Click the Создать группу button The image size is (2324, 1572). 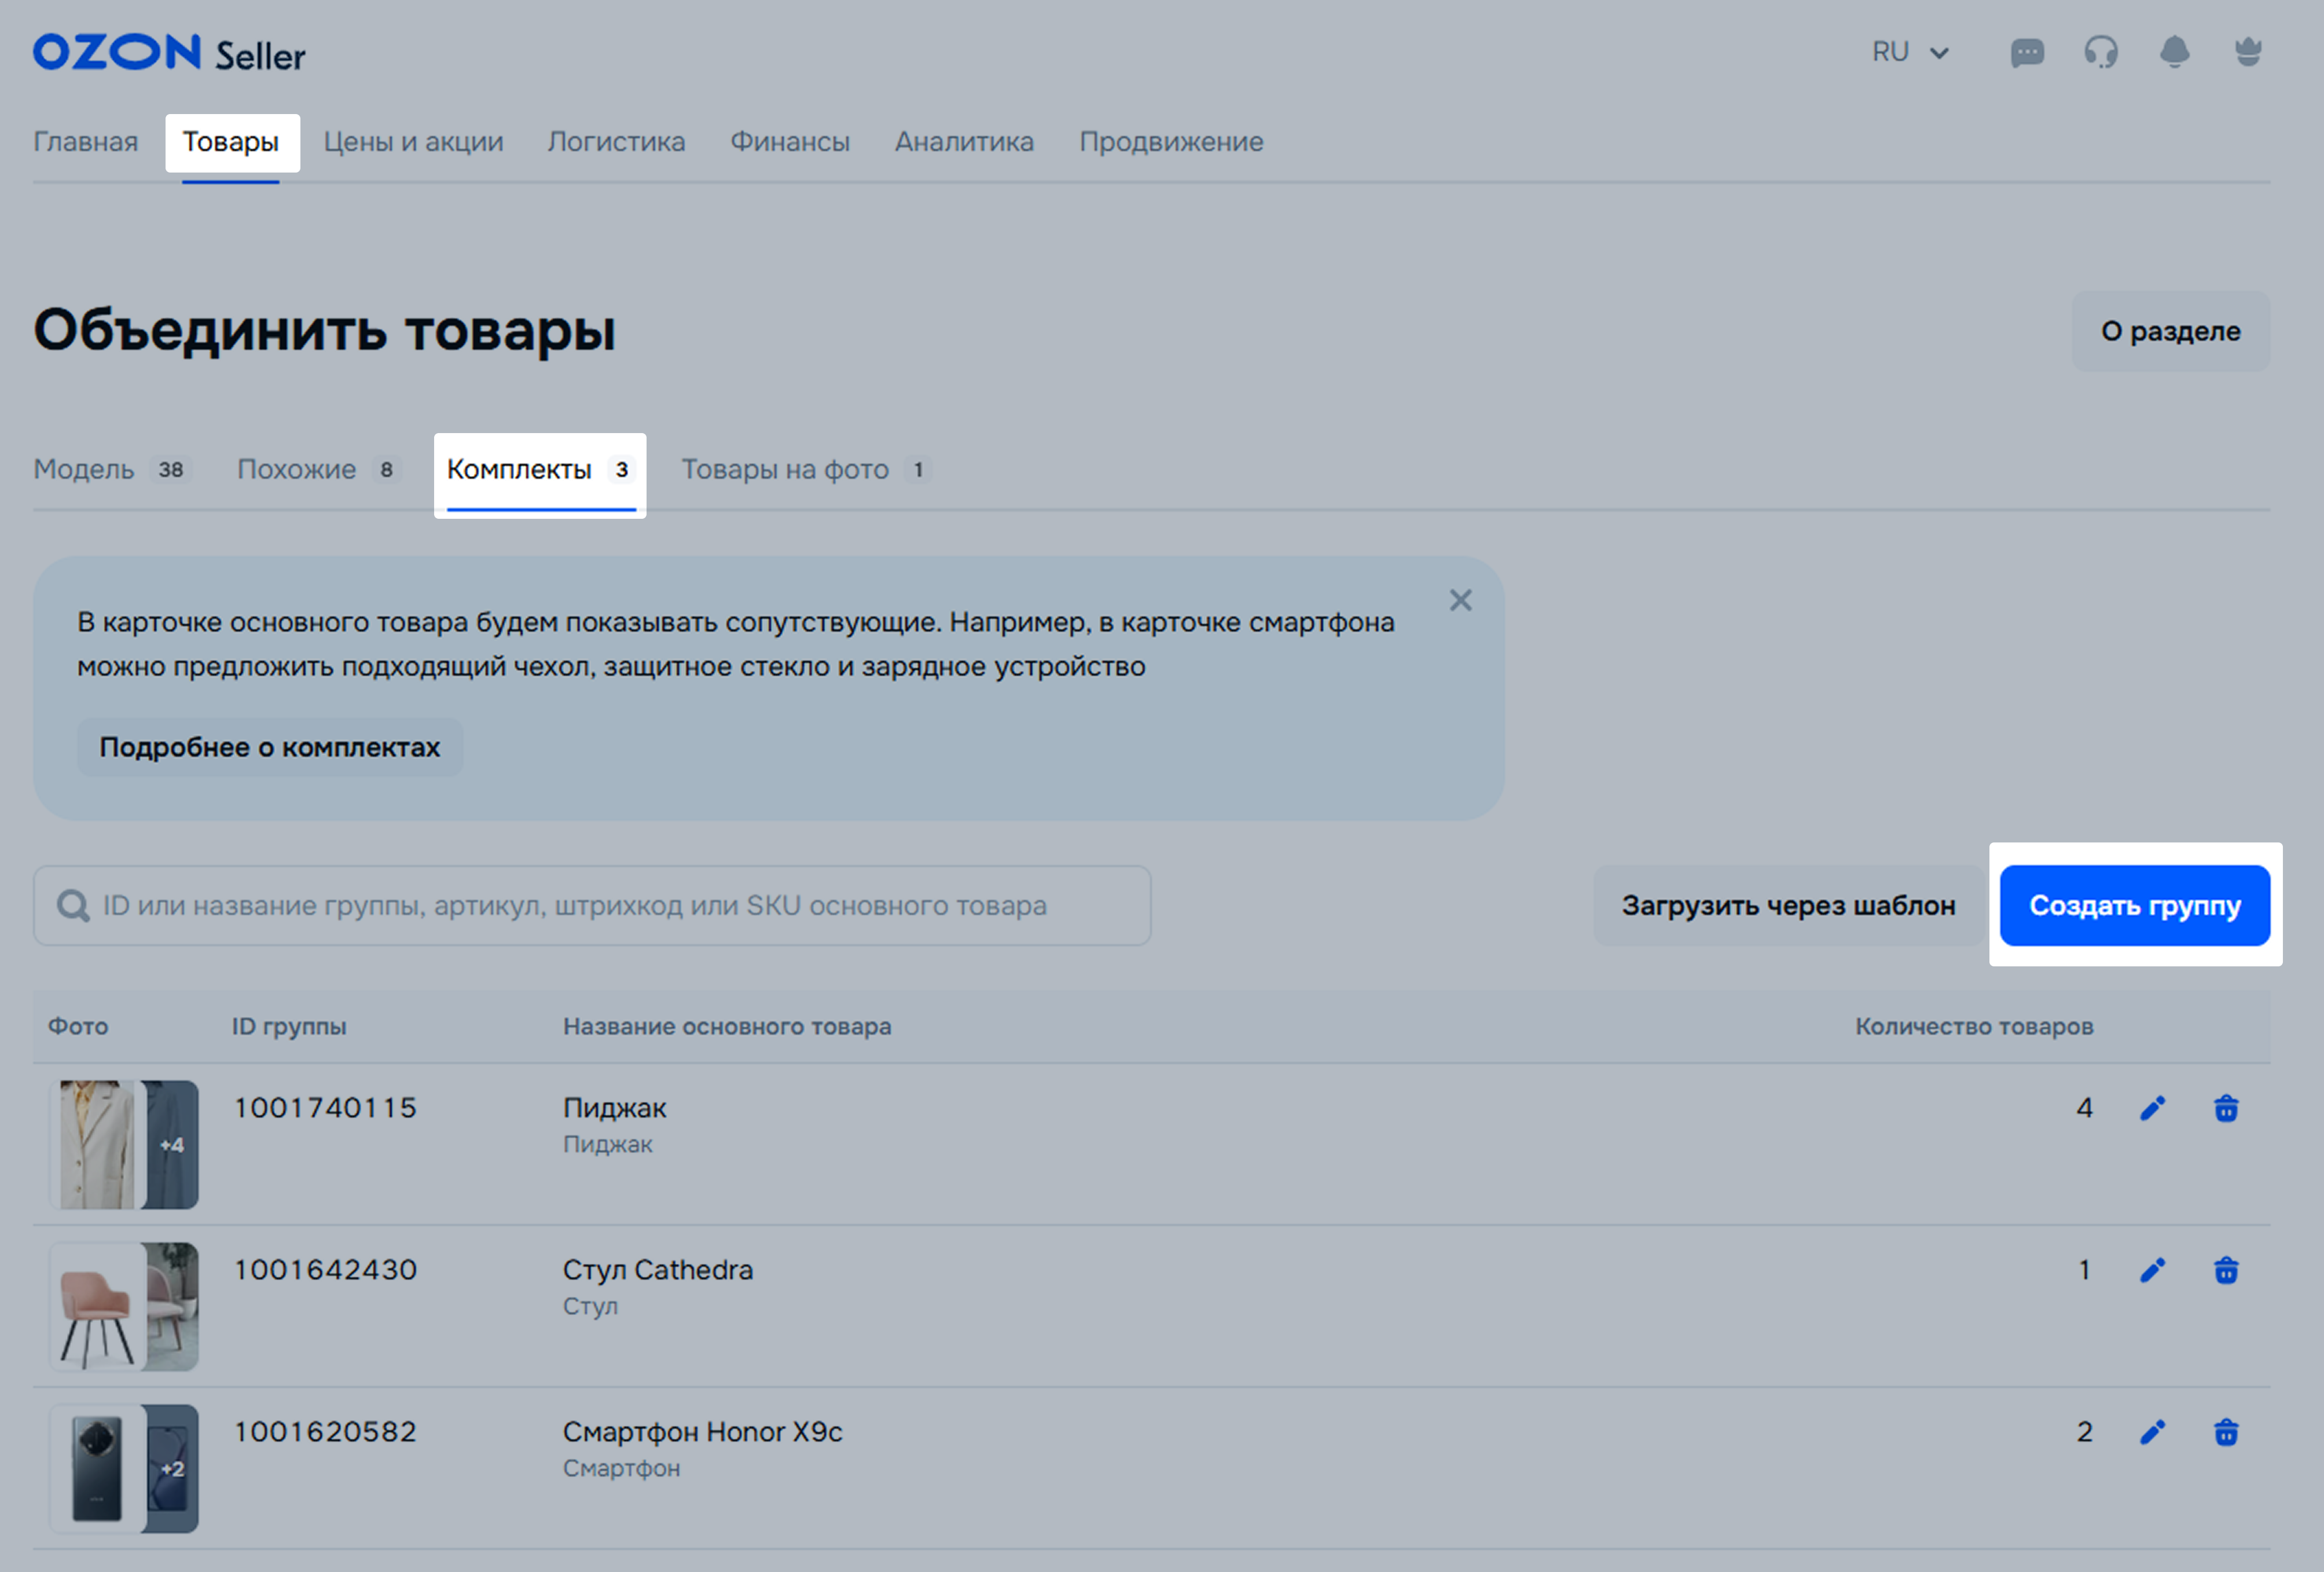pos(2134,905)
